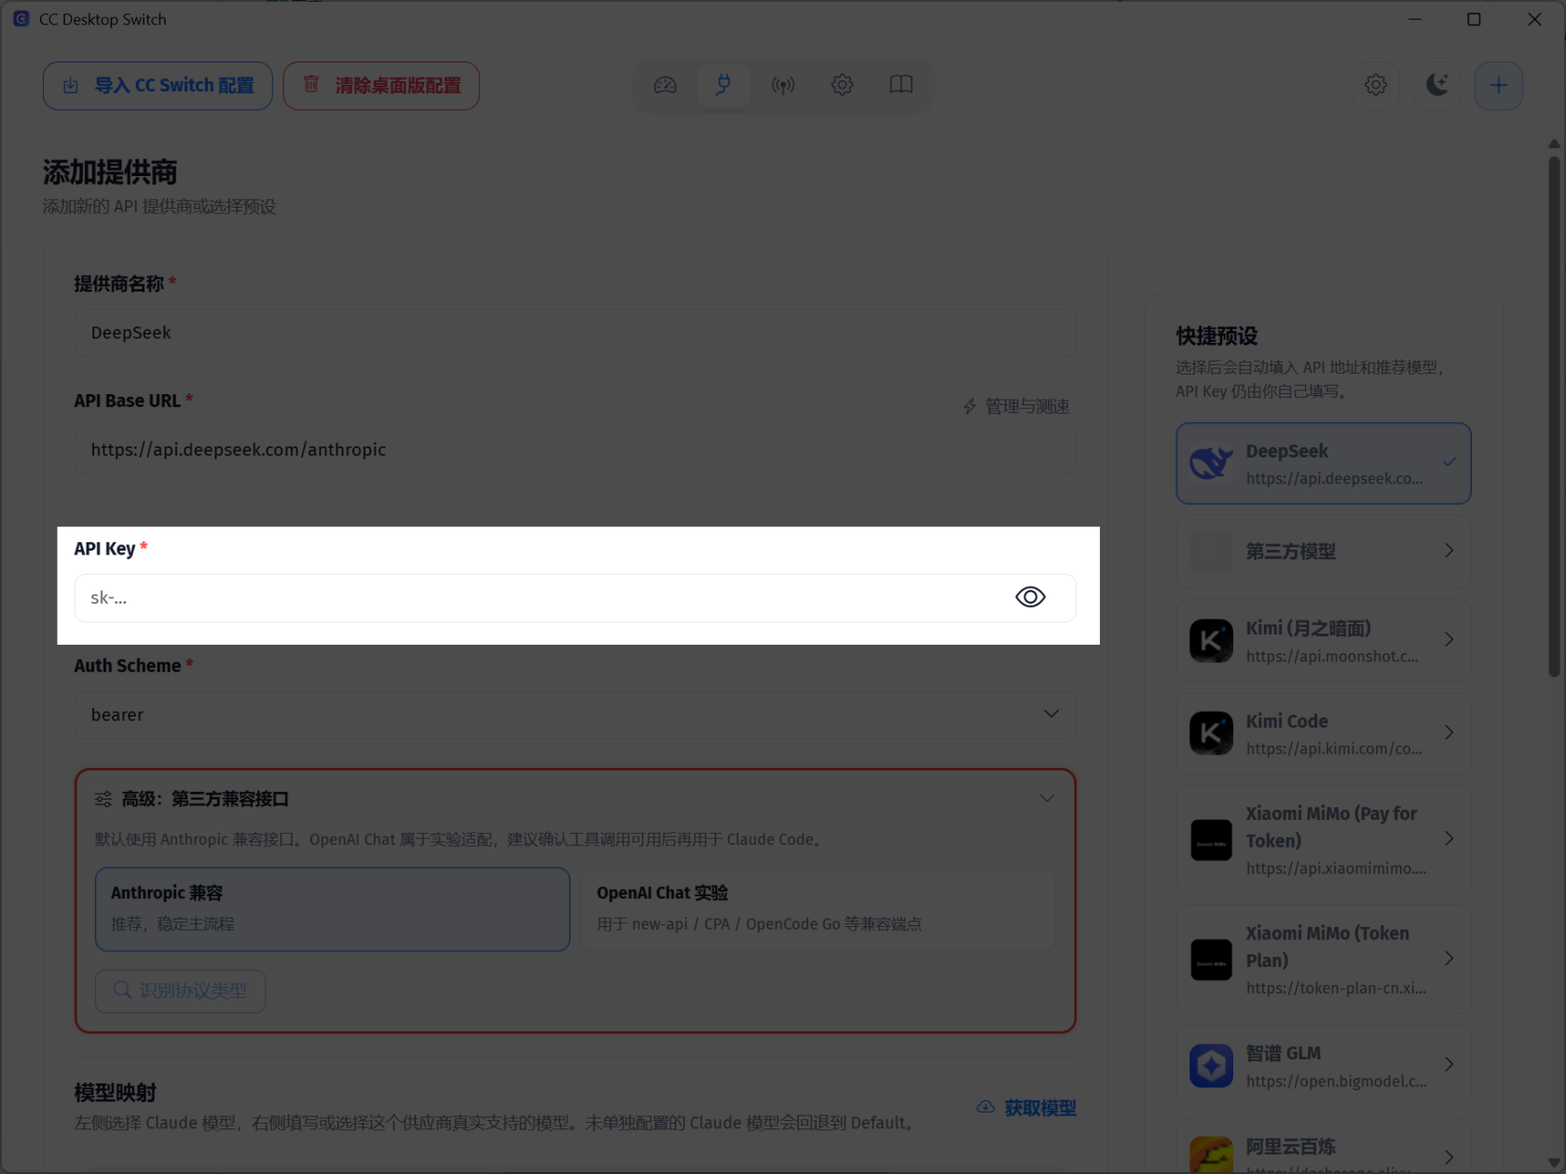Show the API Key with the eye icon
Viewport: 1566px width, 1174px height.
click(x=1030, y=597)
